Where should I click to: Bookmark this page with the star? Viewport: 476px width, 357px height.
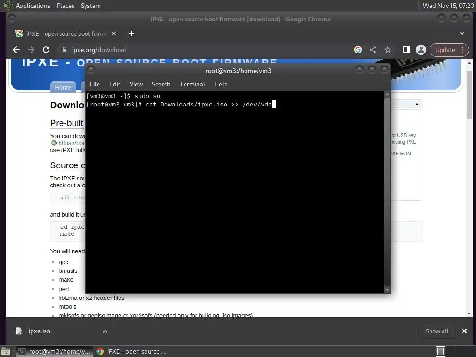[388, 50]
